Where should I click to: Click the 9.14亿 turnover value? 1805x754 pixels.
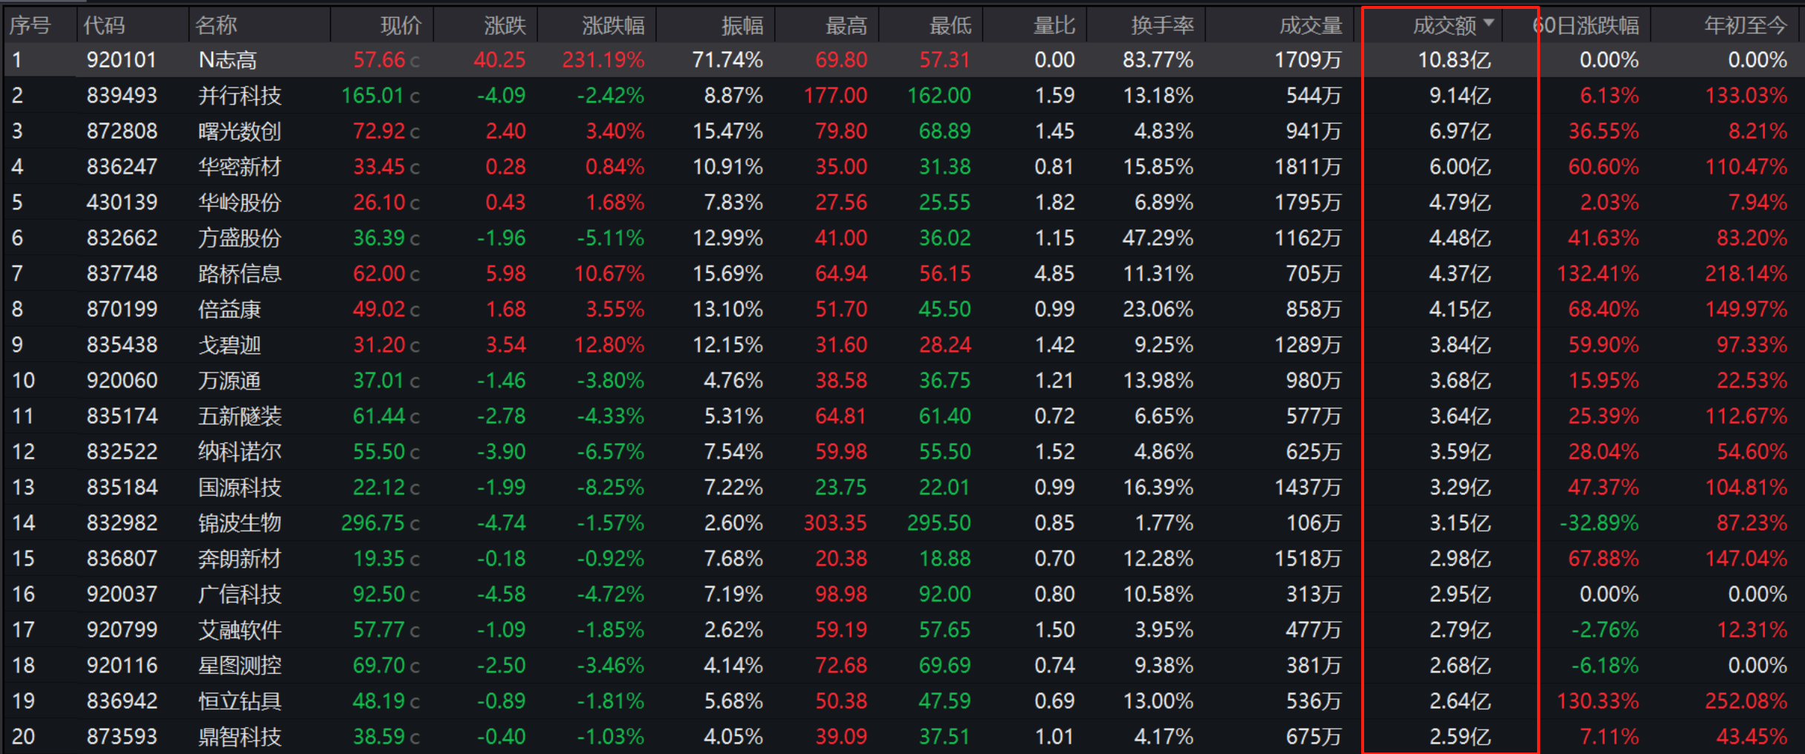pos(1460,96)
